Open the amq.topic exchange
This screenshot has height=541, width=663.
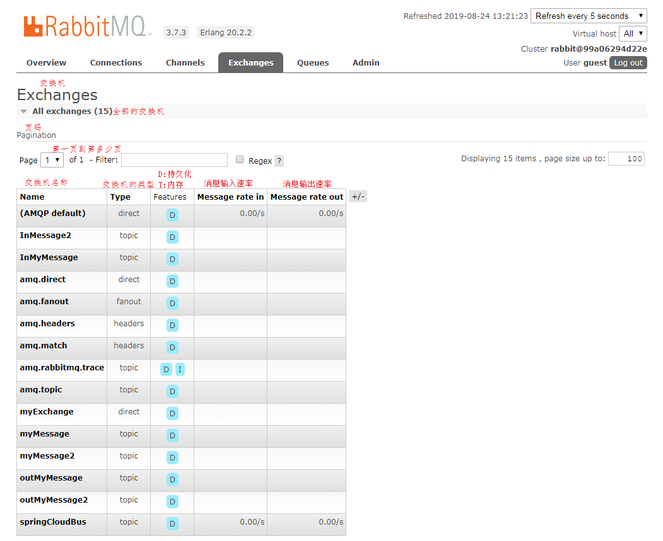coord(40,389)
